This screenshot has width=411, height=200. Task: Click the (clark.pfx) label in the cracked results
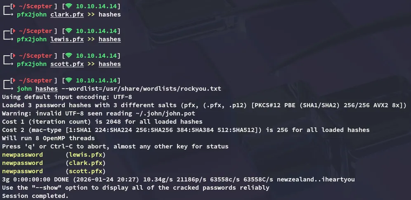tap(85, 163)
